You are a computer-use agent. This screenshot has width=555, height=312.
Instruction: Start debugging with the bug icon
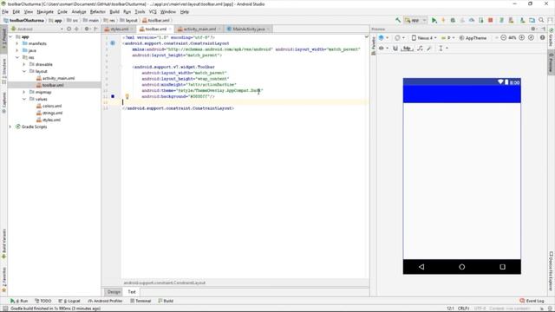pyautogui.click(x=453, y=21)
